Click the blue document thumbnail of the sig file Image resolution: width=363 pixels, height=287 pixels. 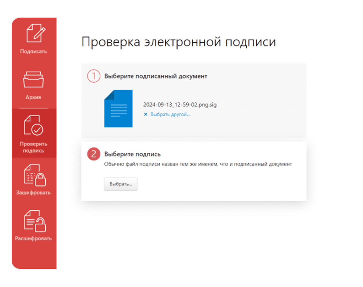pos(118,108)
